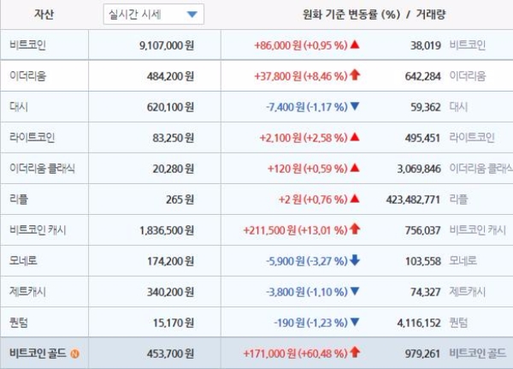This screenshot has width=513, height=369.
Task: Click the change -7,400 원 (-1.17 %)
Action: click(x=307, y=107)
